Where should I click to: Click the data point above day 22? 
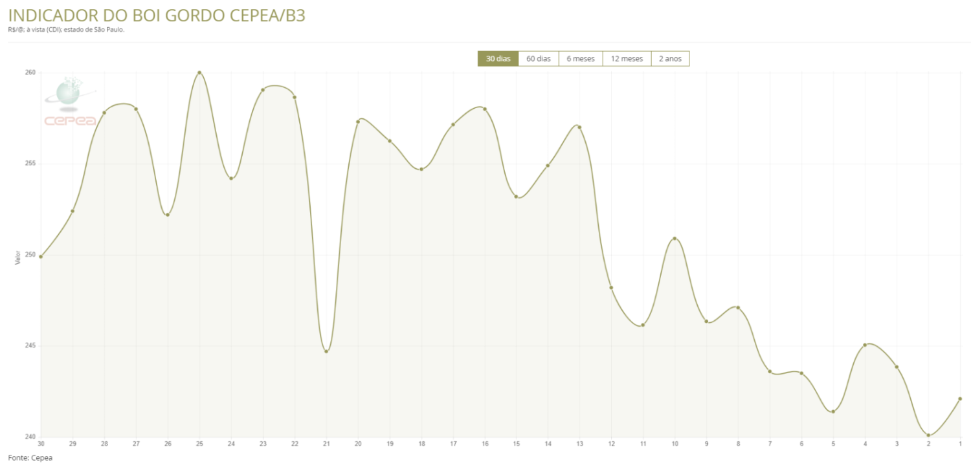(x=295, y=97)
